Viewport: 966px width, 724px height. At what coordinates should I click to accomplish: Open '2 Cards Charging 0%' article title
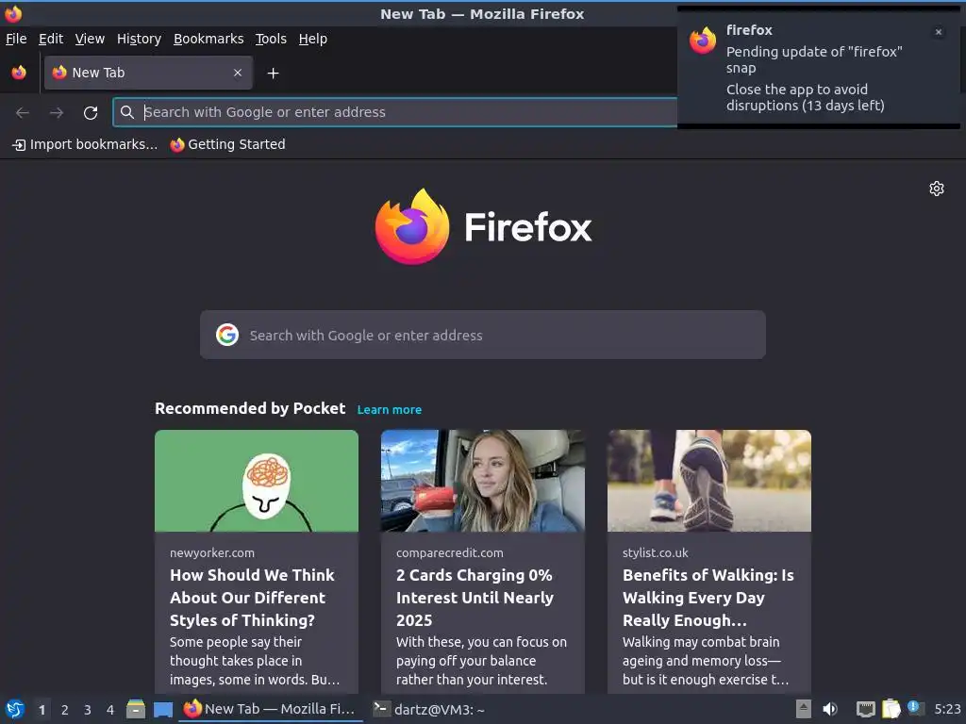pyautogui.click(x=475, y=598)
